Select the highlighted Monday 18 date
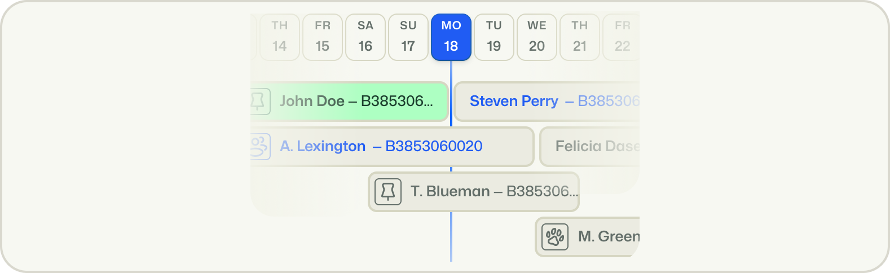Screen dimensions: 890x273 [x=451, y=37]
